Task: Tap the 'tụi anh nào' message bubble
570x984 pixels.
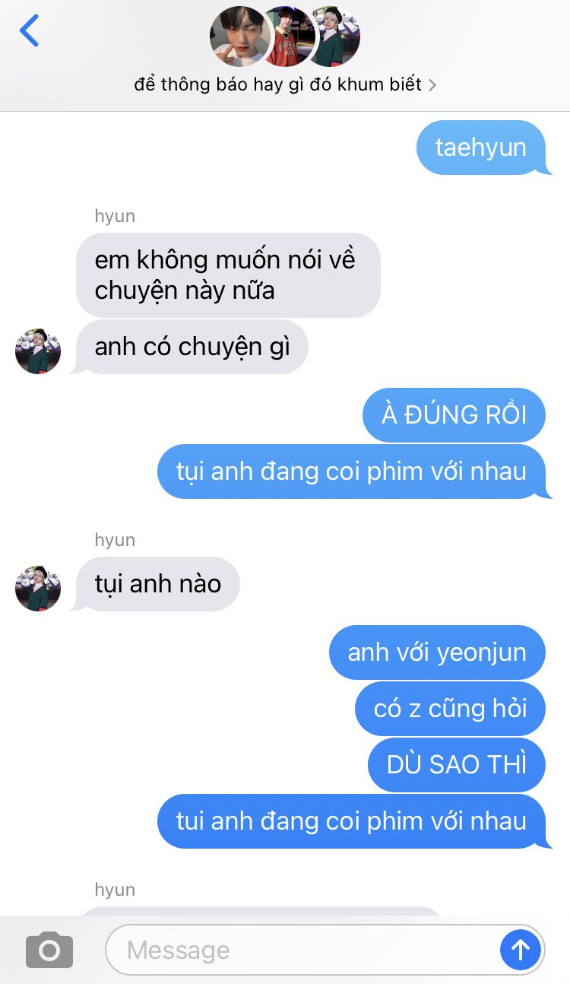Action: [x=157, y=584]
